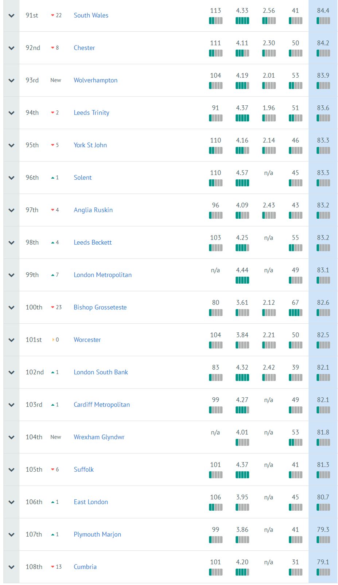Click South Wales red down-arrow rank change
338x585 pixels.
pyautogui.click(x=53, y=15)
